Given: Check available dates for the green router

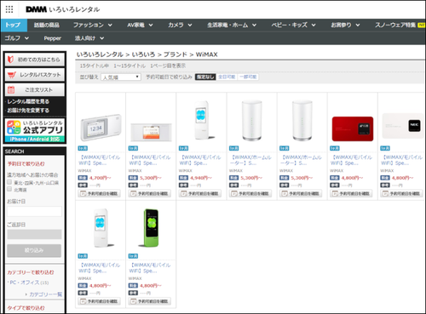Looking at the screenshot, I should point(150,301).
